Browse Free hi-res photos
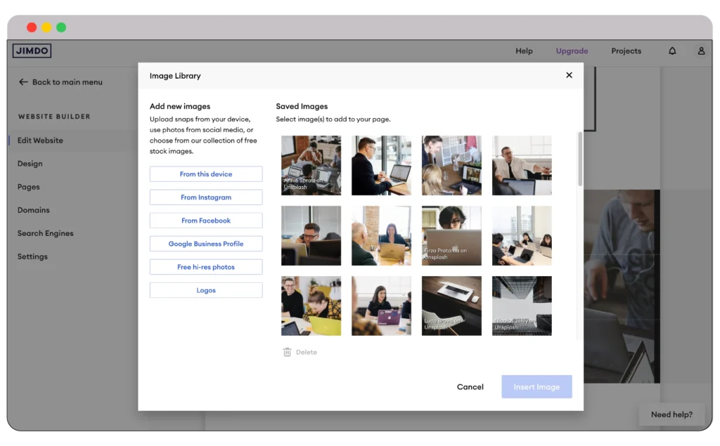 [206, 267]
